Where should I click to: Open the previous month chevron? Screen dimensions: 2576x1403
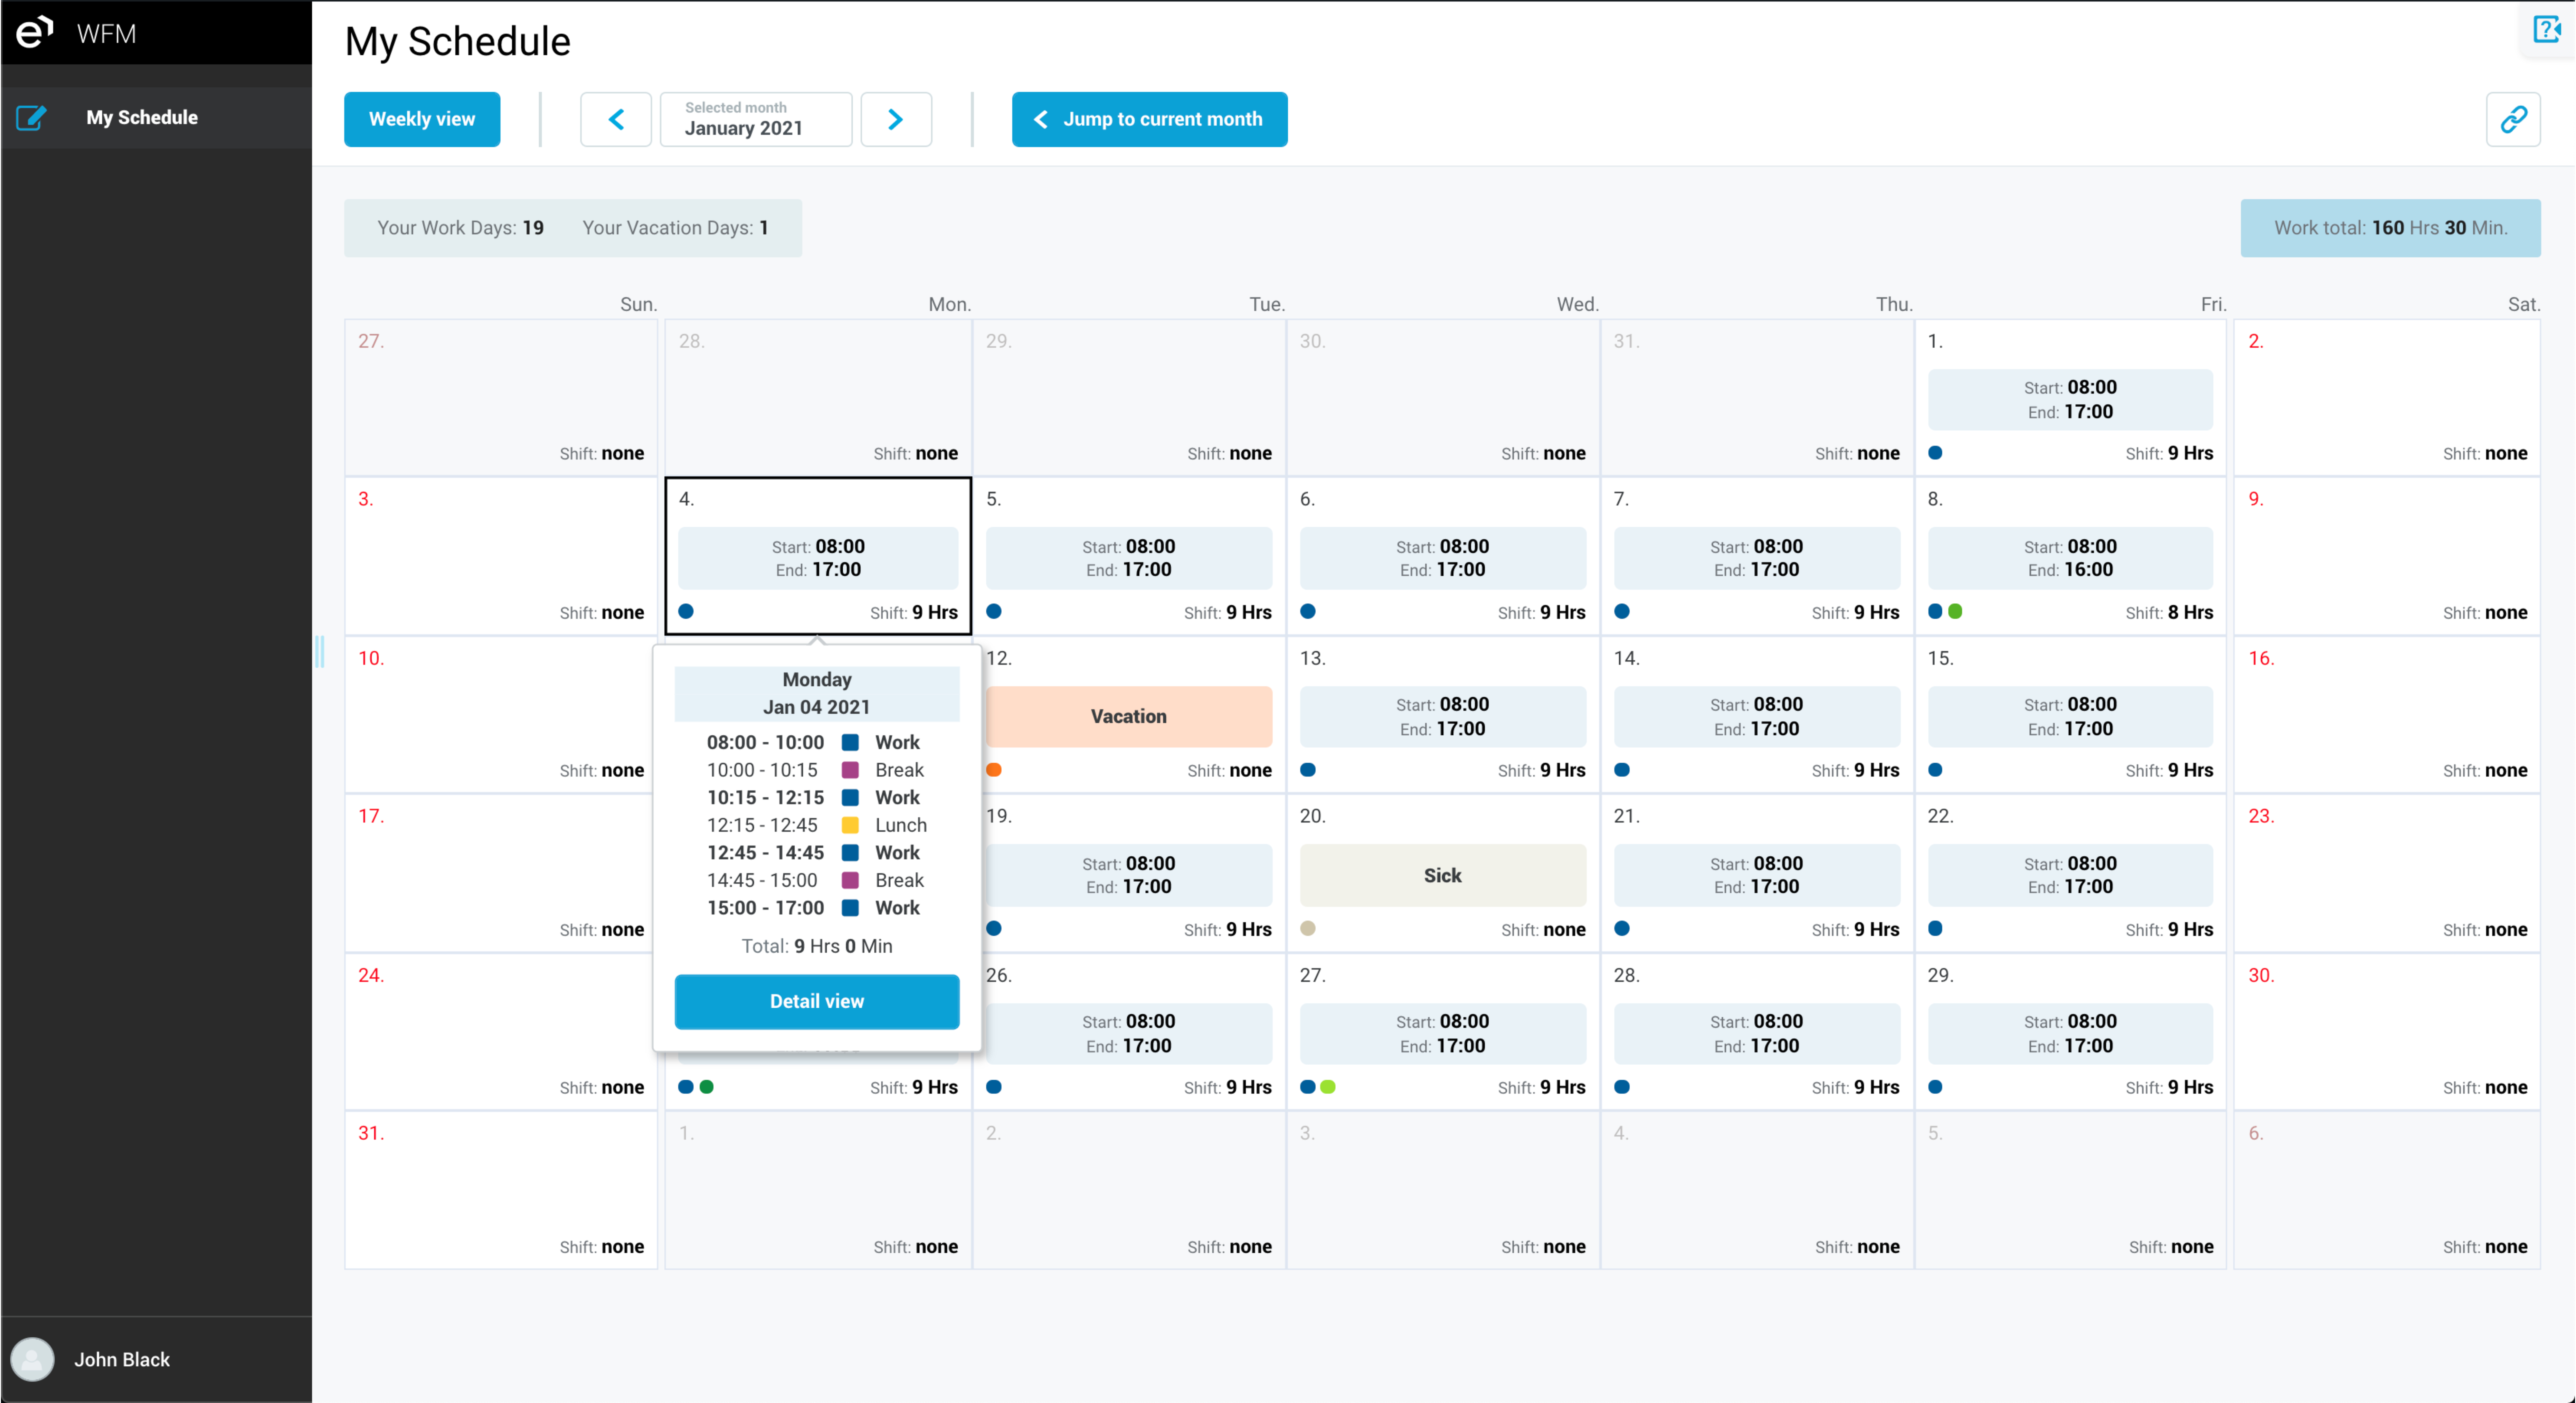click(616, 119)
